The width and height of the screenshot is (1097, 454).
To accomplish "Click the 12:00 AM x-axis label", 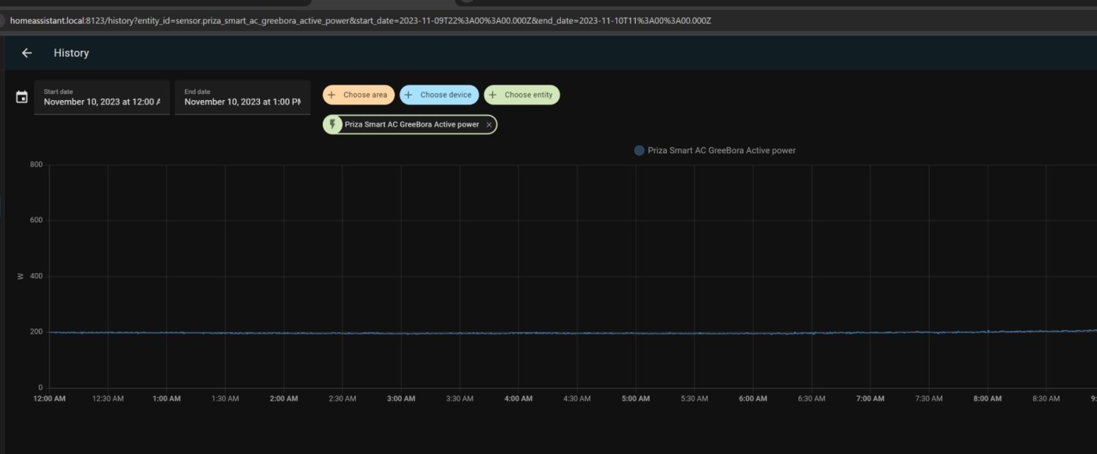I will coord(49,398).
